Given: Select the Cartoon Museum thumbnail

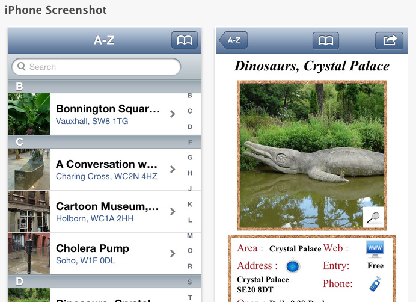Looking at the screenshot, I should pyautogui.click(x=29, y=211).
